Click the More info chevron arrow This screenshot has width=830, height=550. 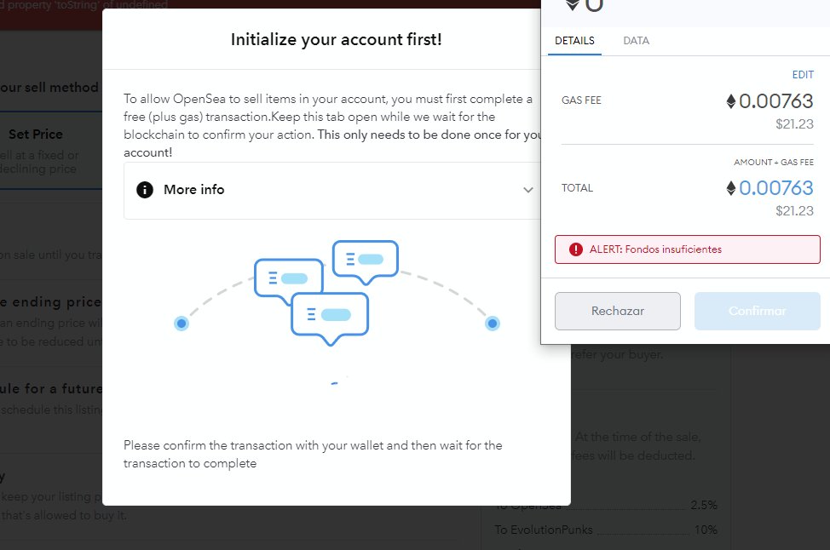(x=527, y=190)
